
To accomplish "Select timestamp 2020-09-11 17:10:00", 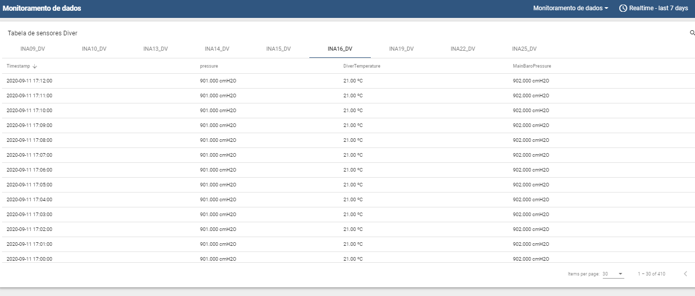I will (x=29, y=111).
